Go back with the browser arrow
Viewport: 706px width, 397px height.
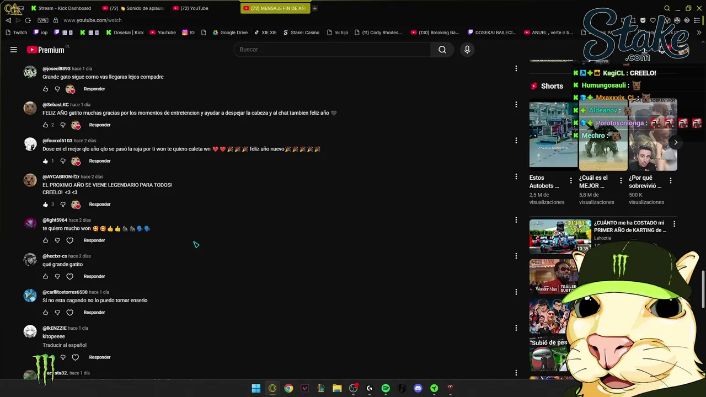tap(8, 20)
